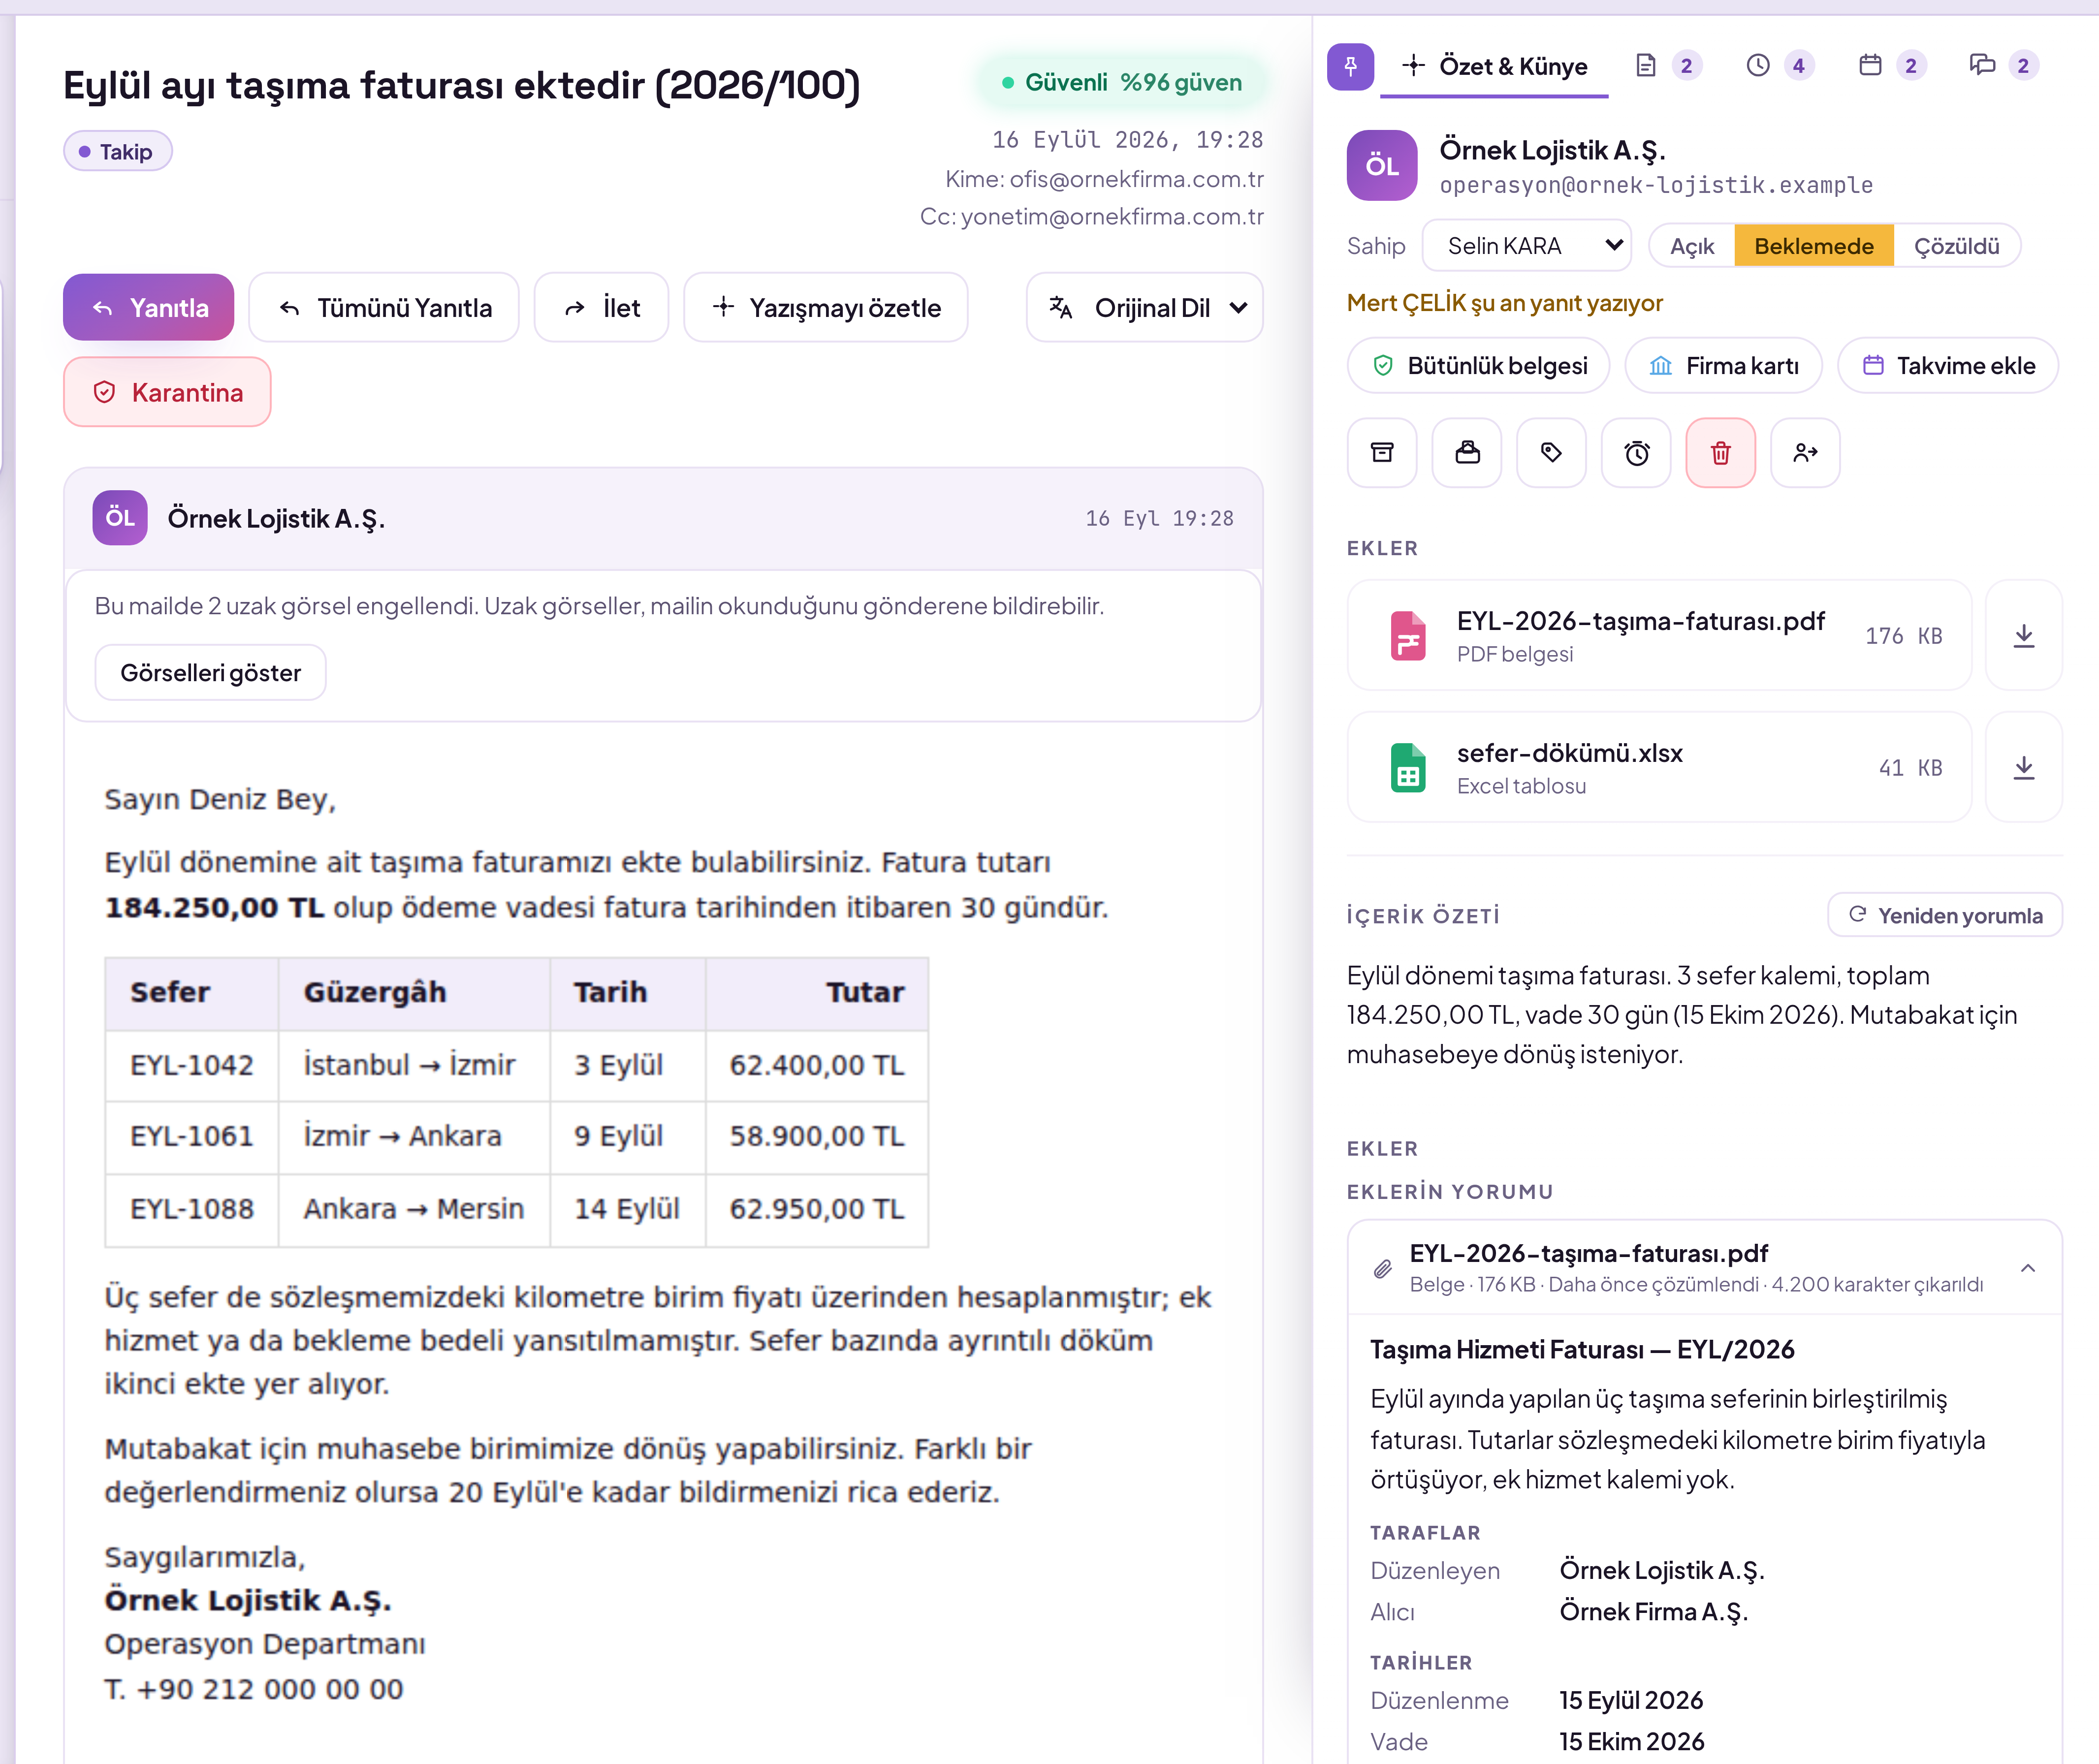Image resolution: width=2099 pixels, height=1764 pixels.
Task: Click the pin icon button
Action: click(x=1349, y=66)
